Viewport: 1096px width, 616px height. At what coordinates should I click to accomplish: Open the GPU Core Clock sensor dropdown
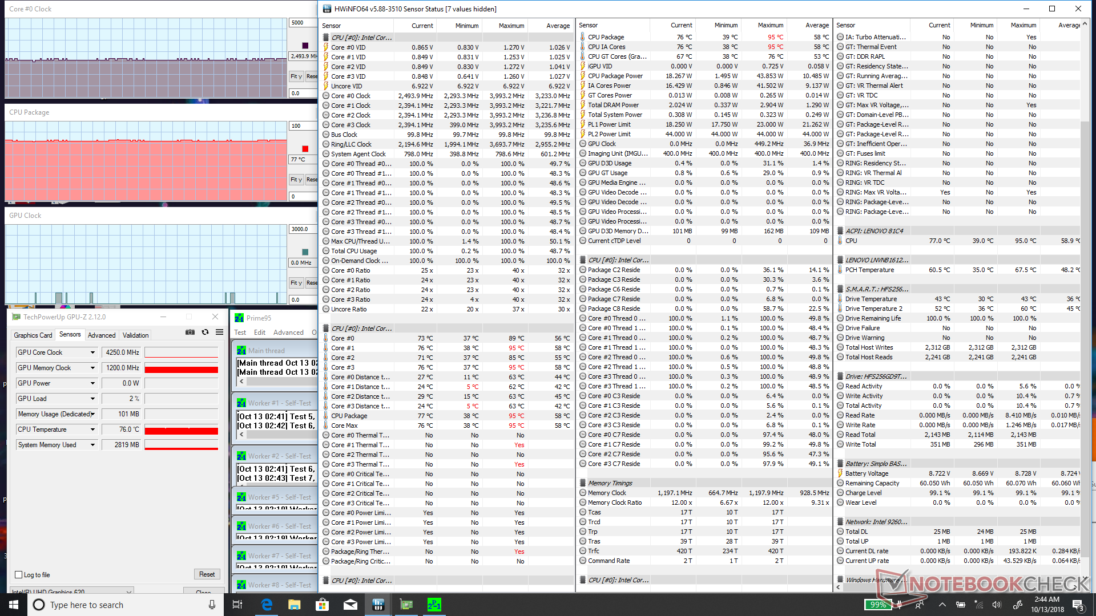click(92, 352)
